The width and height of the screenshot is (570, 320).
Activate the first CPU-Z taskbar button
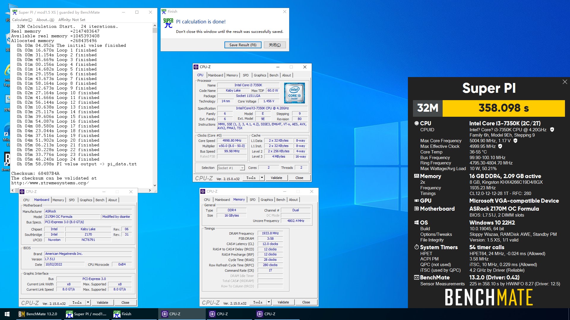point(182,314)
